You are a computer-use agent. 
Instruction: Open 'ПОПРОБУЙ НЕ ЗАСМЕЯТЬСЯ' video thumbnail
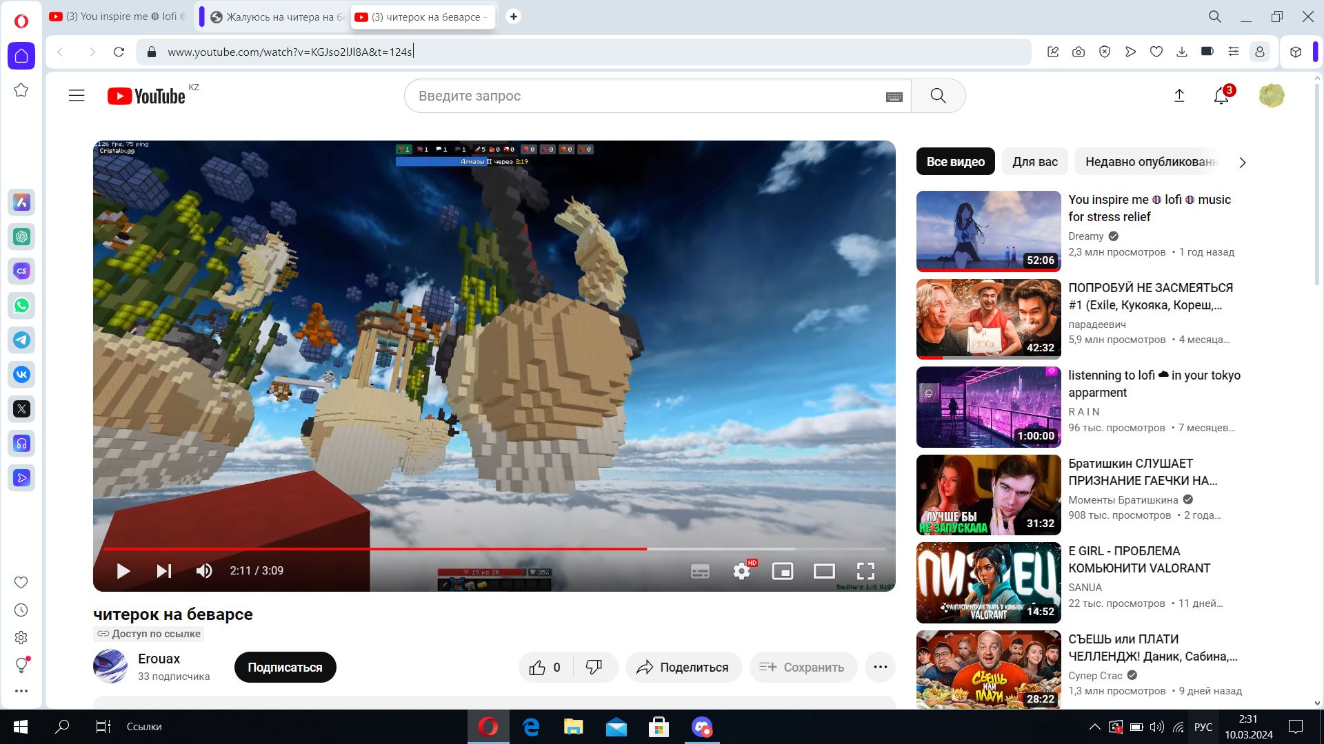[x=988, y=319]
